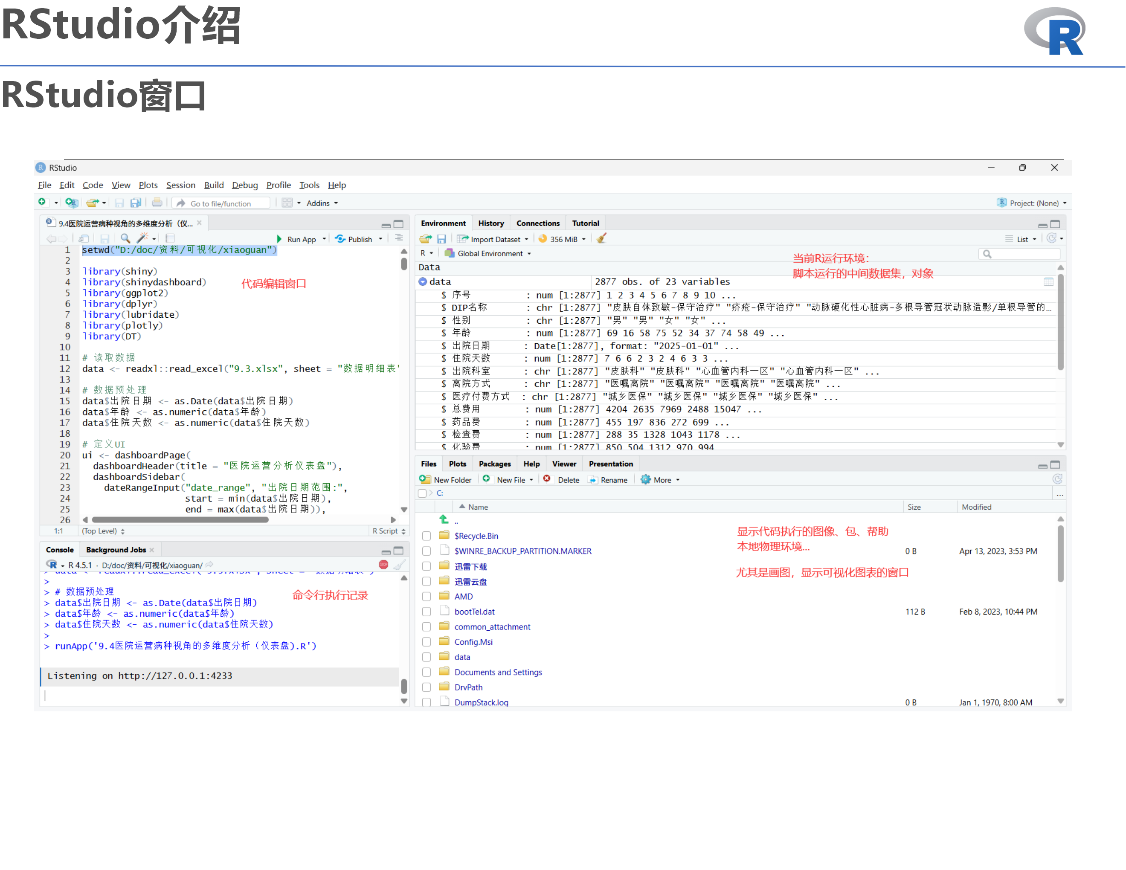Viewport: 1126px width, 870px height.
Task: Maximize the Environment pane
Action: click(x=1055, y=224)
